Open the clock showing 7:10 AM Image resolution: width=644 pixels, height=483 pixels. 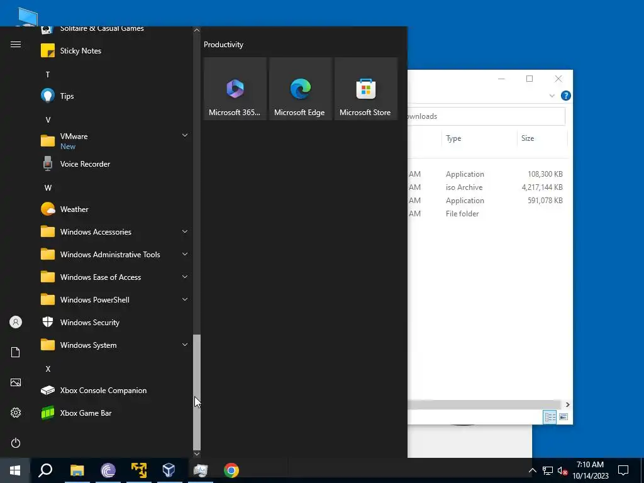tap(590, 470)
